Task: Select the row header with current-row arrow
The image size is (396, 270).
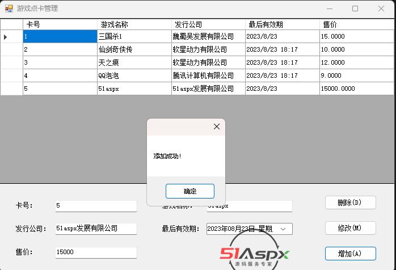Action: pyautogui.click(x=11, y=37)
